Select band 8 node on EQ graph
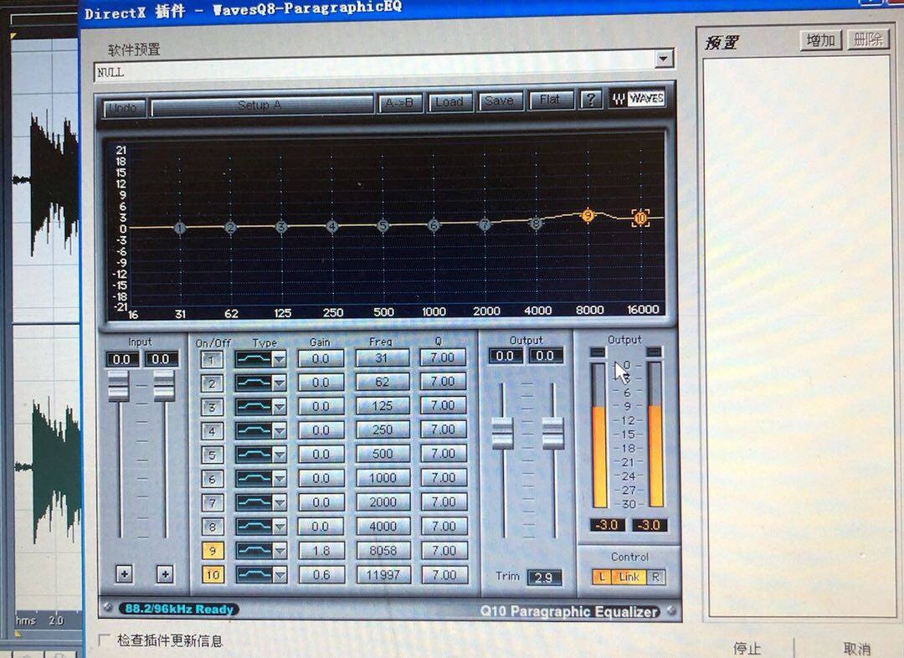 click(536, 224)
